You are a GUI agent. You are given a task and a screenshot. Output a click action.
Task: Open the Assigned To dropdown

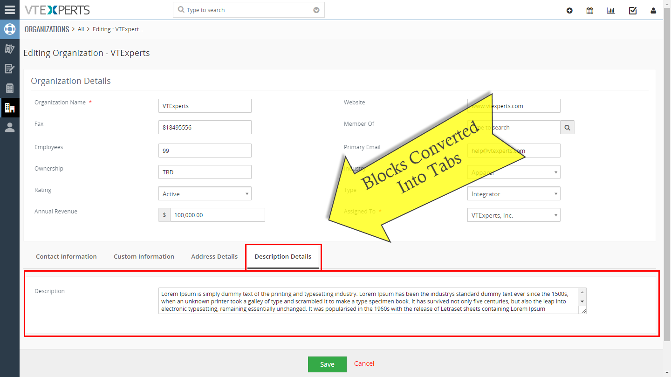(x=514, y=215)
